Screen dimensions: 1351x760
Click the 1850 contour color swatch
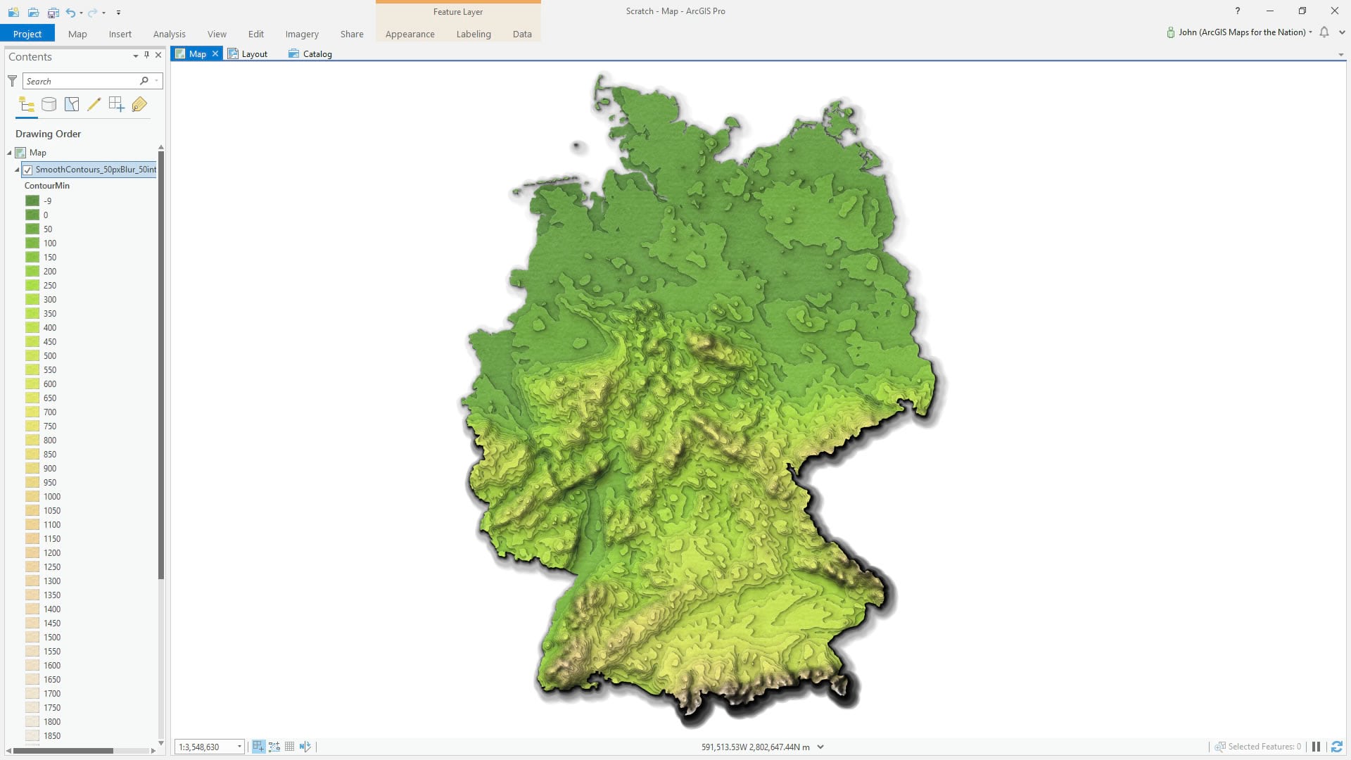pos(32,735)
